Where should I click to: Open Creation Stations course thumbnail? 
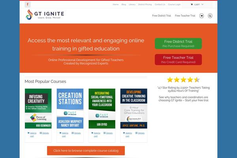(70, 109)
